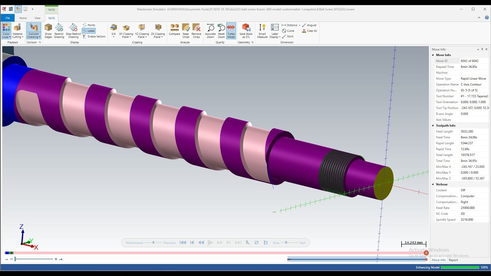Click the Restrict Drawing tool
Screen dimensions: 491x276
pos(59,31)
